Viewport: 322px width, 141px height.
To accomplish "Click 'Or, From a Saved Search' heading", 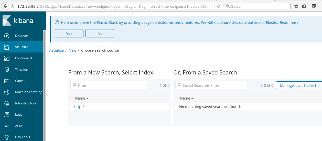I will 205,73.
